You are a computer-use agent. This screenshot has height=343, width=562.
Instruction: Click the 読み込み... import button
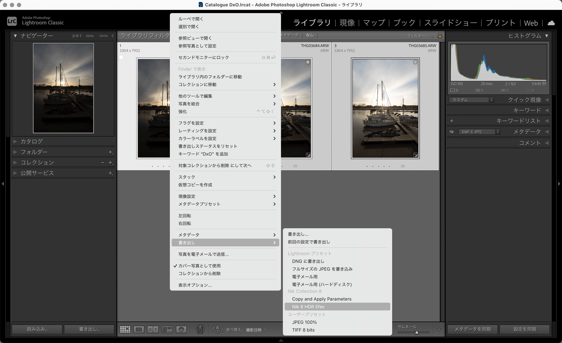tap(37, 329)
